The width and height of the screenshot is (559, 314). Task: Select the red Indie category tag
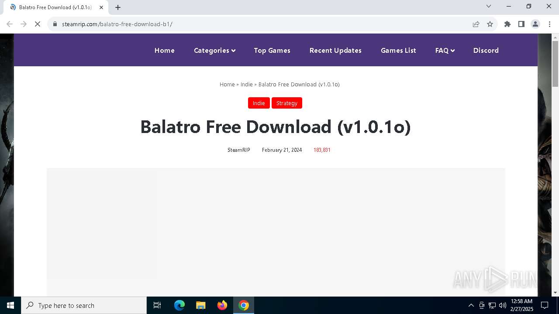pyautogui.click(x=259, y=103)
